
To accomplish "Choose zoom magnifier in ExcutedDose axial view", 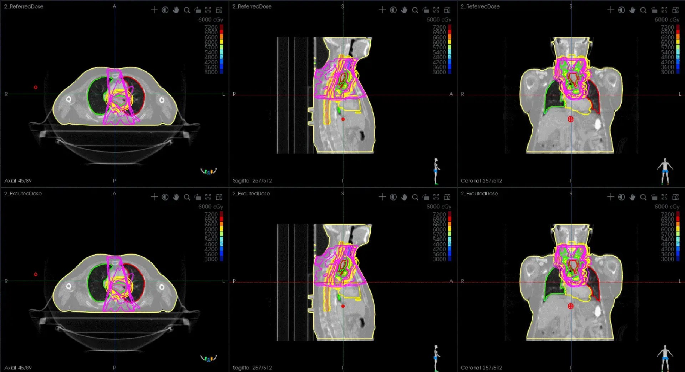I will pos(187,197).
